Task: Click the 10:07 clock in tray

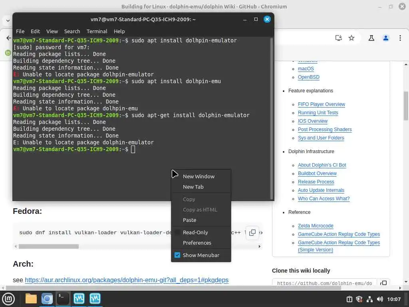Action: click(x=394, y=299)
